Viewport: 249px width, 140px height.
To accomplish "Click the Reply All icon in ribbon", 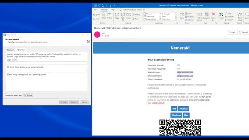I will pyautogui.click(x=123, y=15).
